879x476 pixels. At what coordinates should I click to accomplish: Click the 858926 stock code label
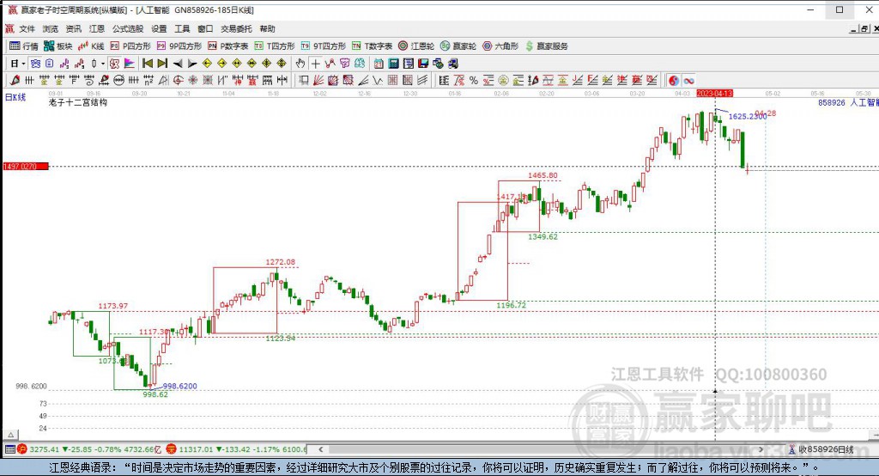tap(831, 103)
